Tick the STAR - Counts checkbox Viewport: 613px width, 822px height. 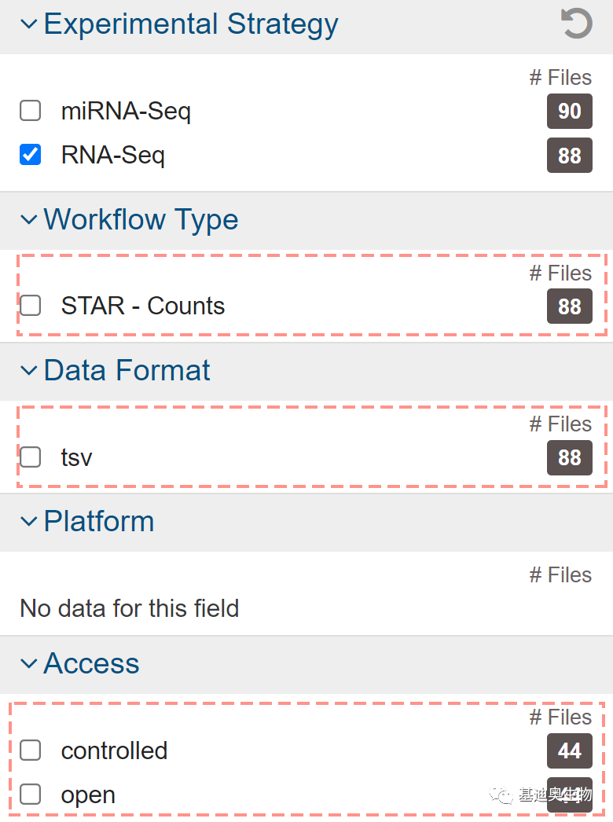click(31, 306)
